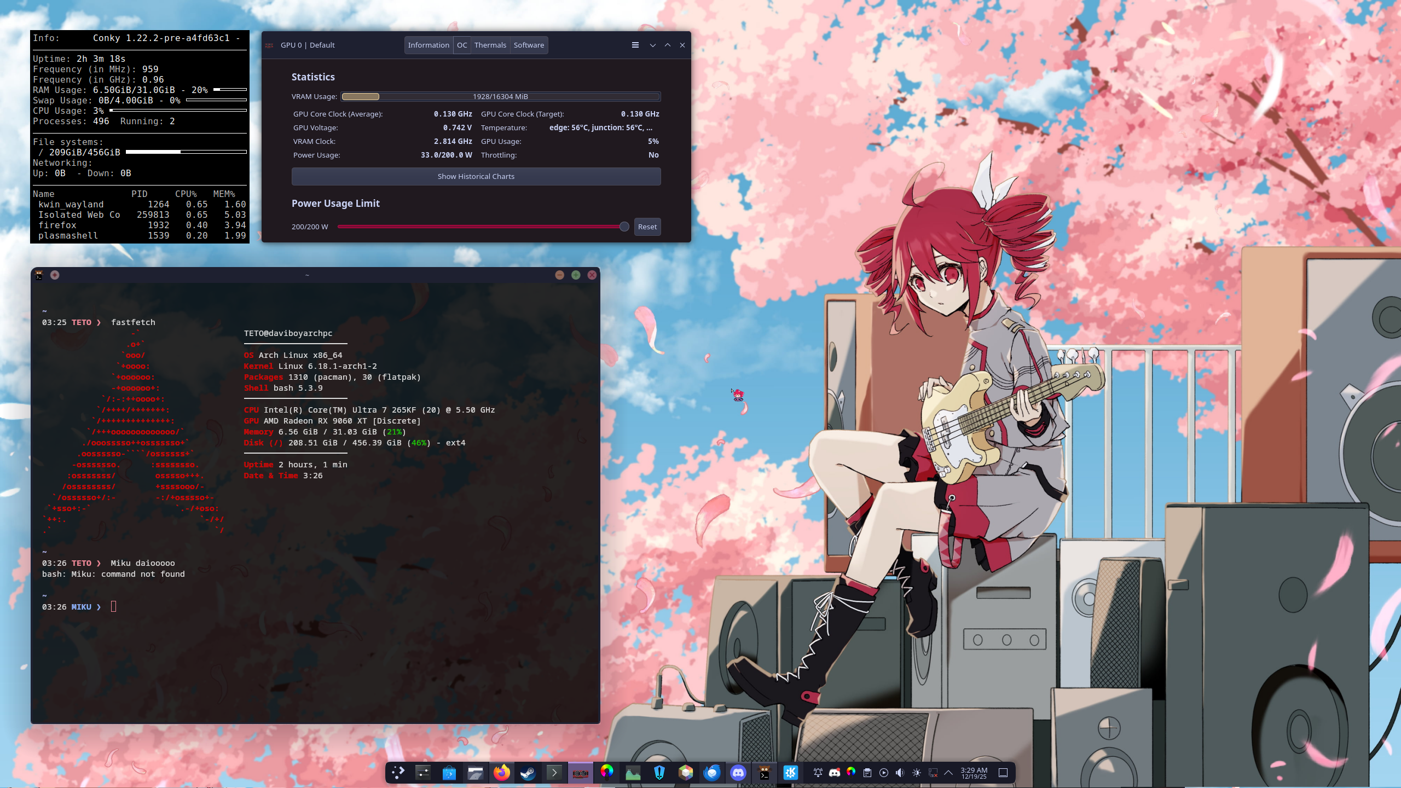Open the clipboard tray icon
This screenshot has width=1401, height=788.
click(867, 772)
